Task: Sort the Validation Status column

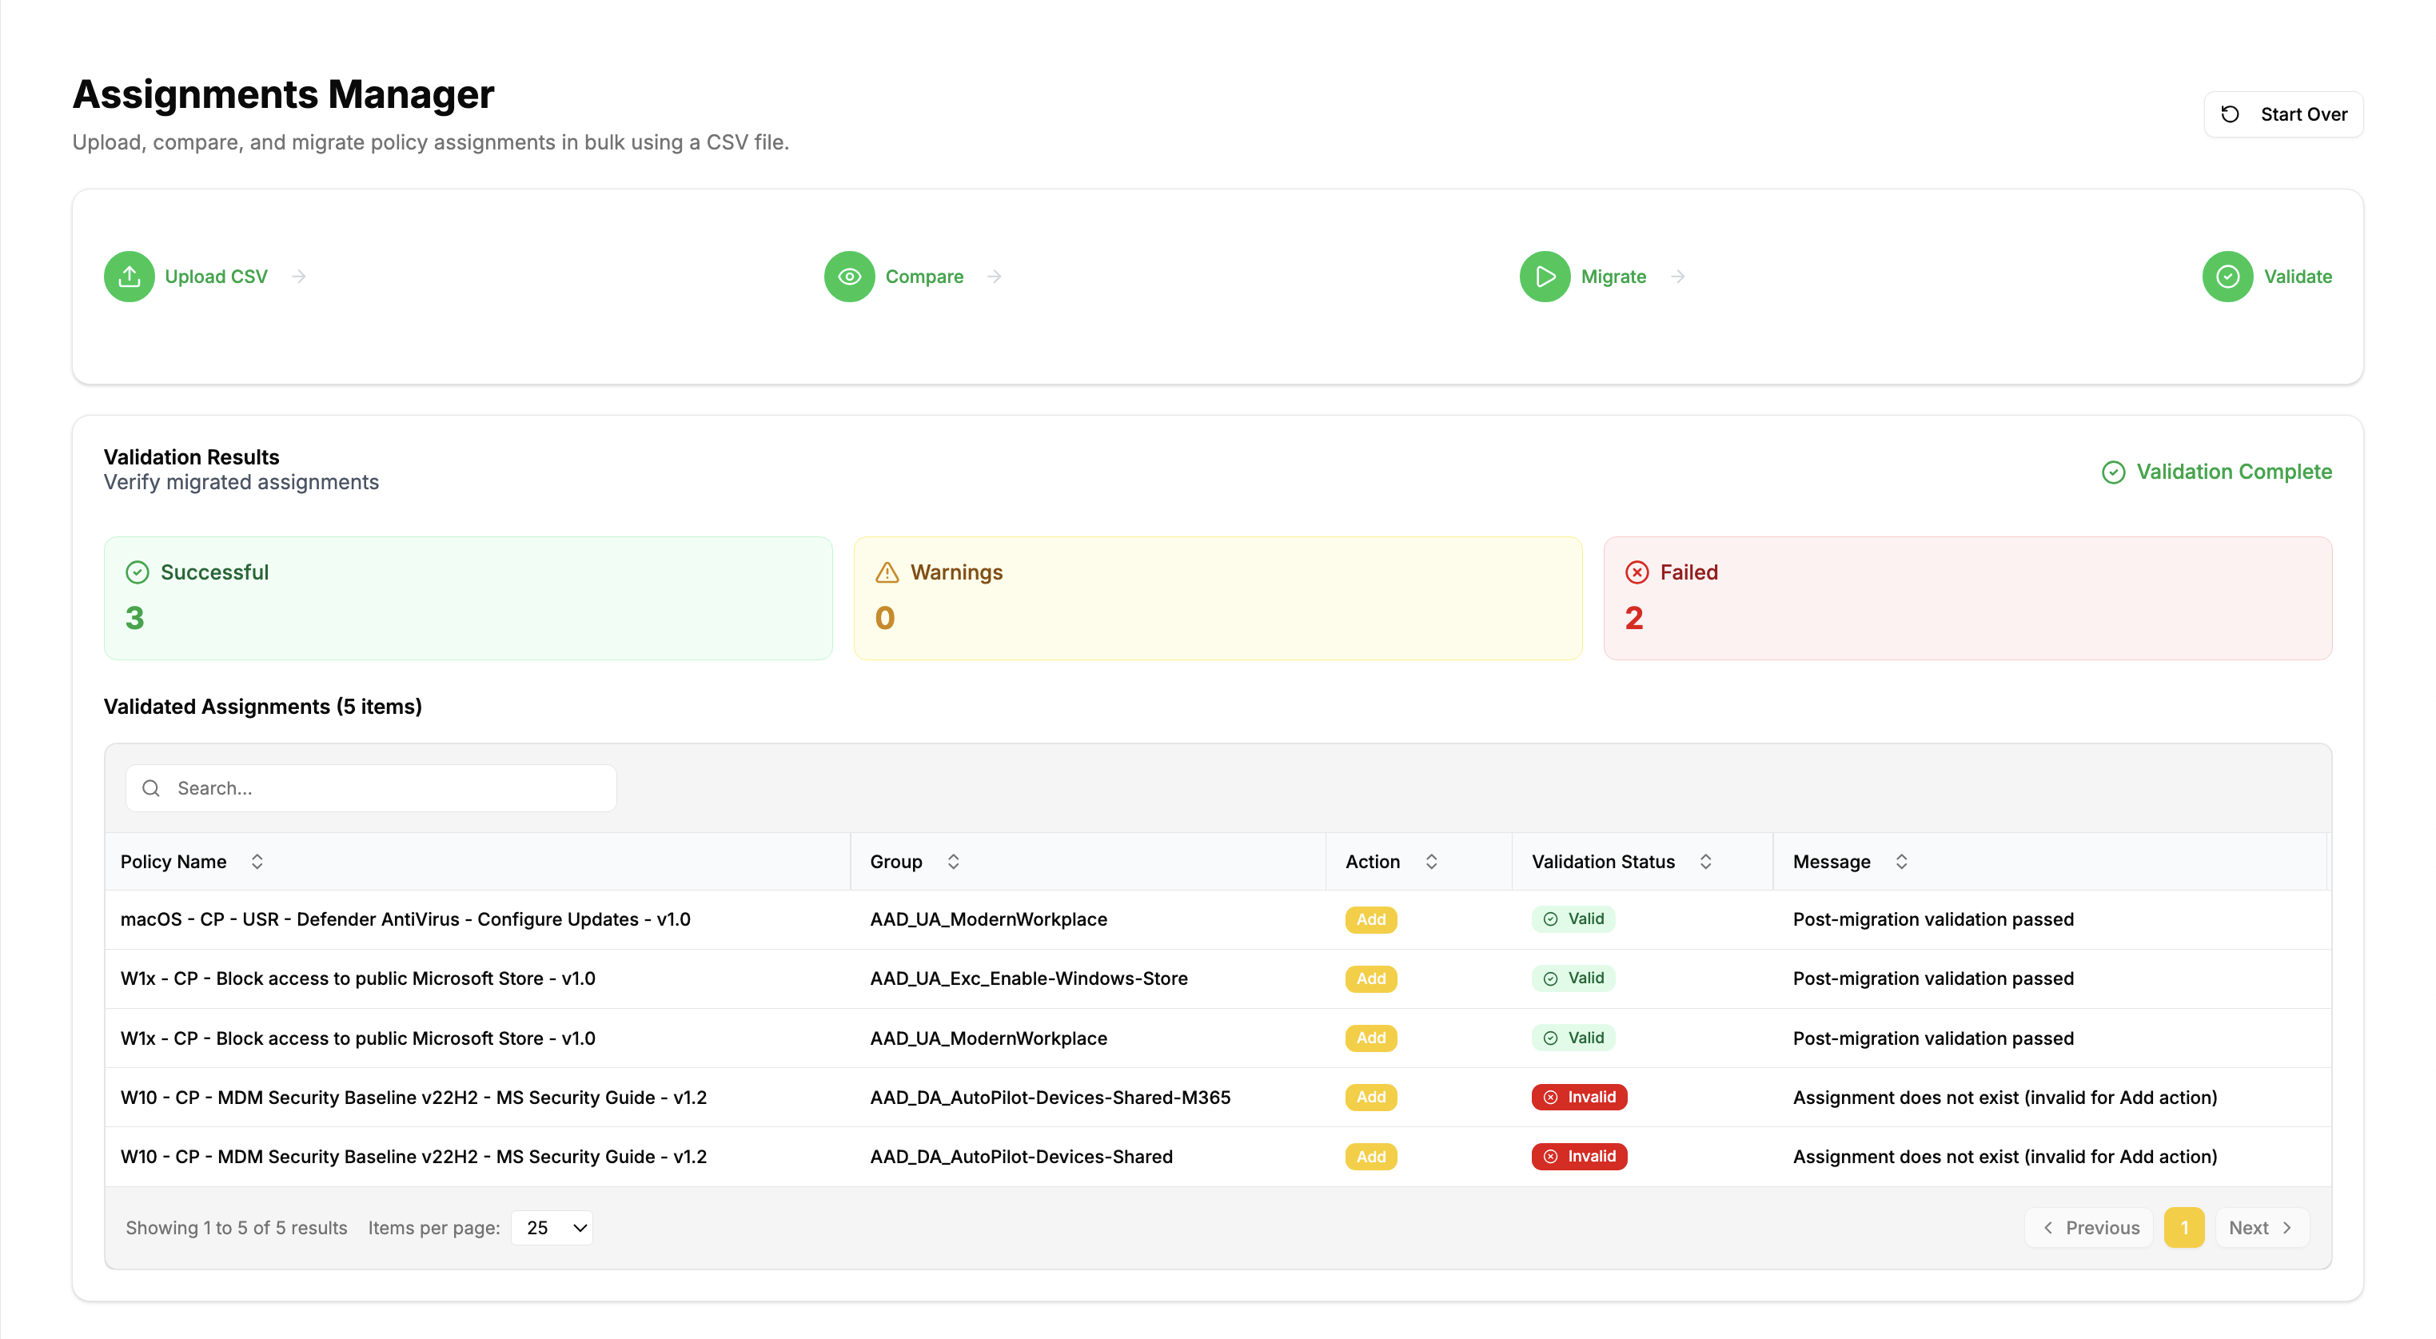Action: coord(1706,860)
